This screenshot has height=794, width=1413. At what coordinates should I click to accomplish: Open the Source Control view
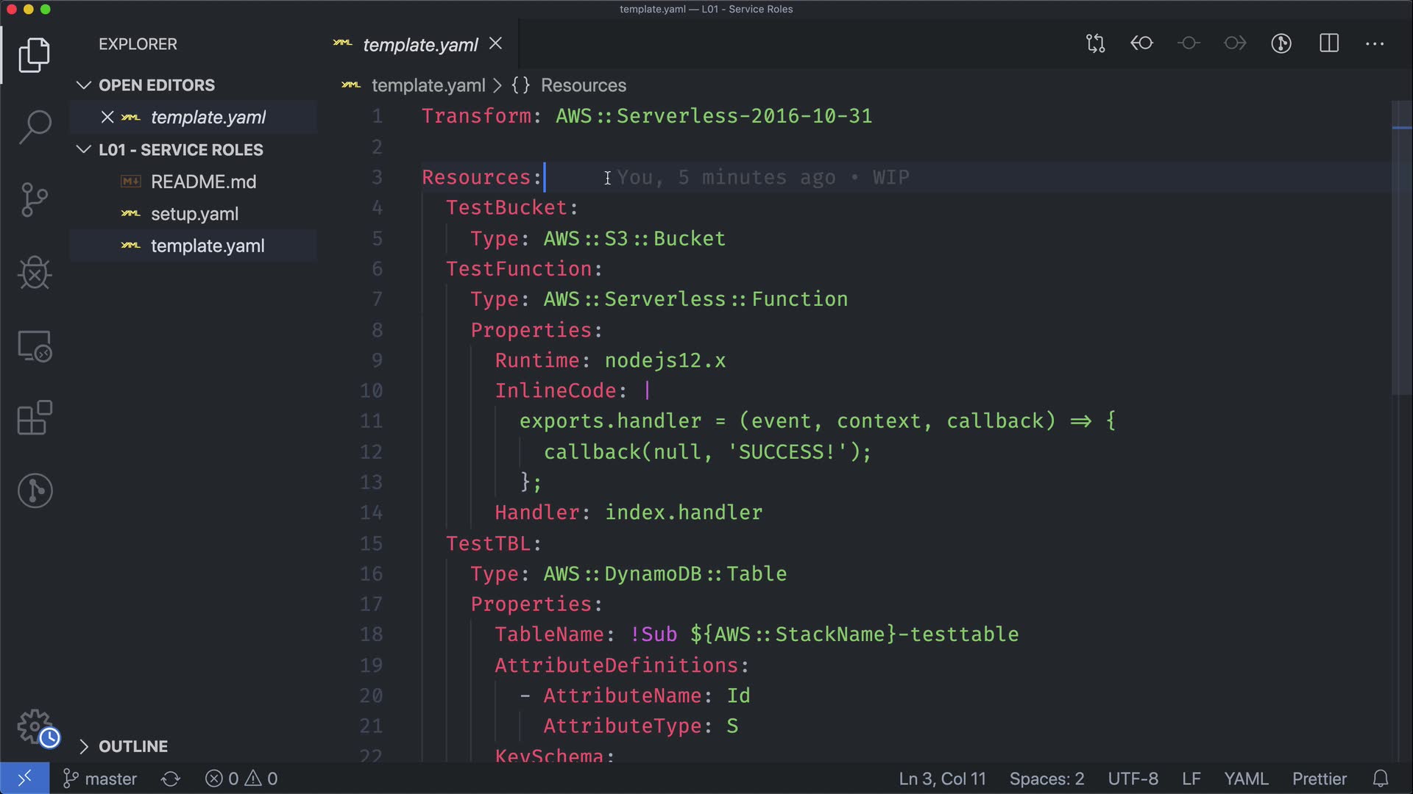point(35,199)
